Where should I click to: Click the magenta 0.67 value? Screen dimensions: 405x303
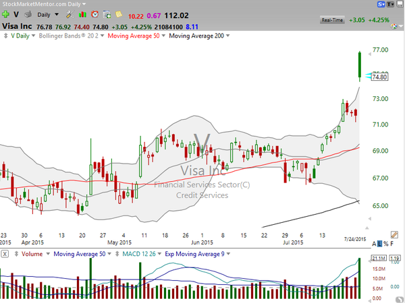(154, 16)
